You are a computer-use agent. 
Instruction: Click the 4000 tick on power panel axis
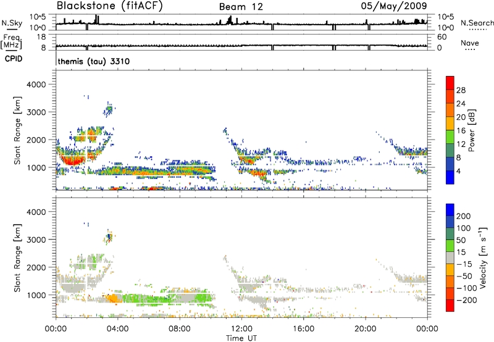coord(36,85)
